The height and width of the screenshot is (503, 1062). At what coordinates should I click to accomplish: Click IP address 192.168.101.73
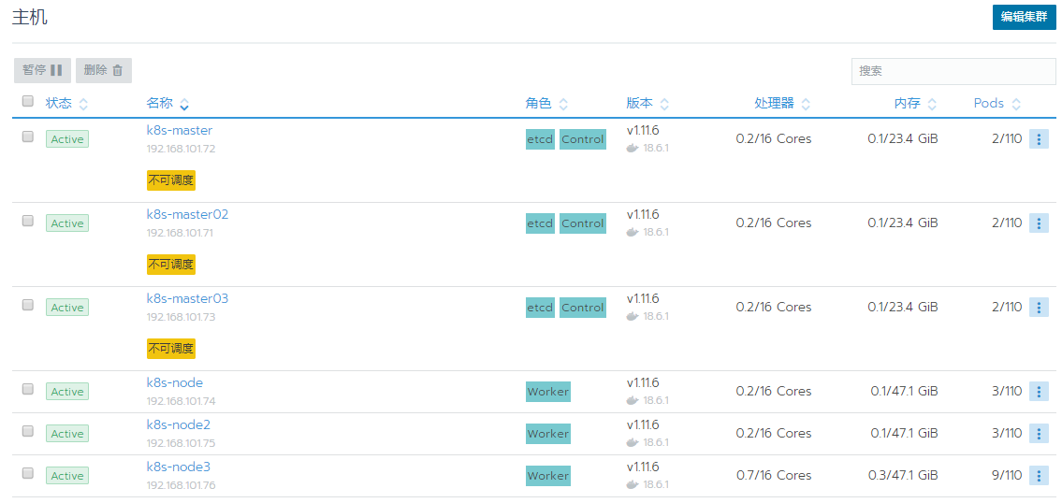coord(181,317)
